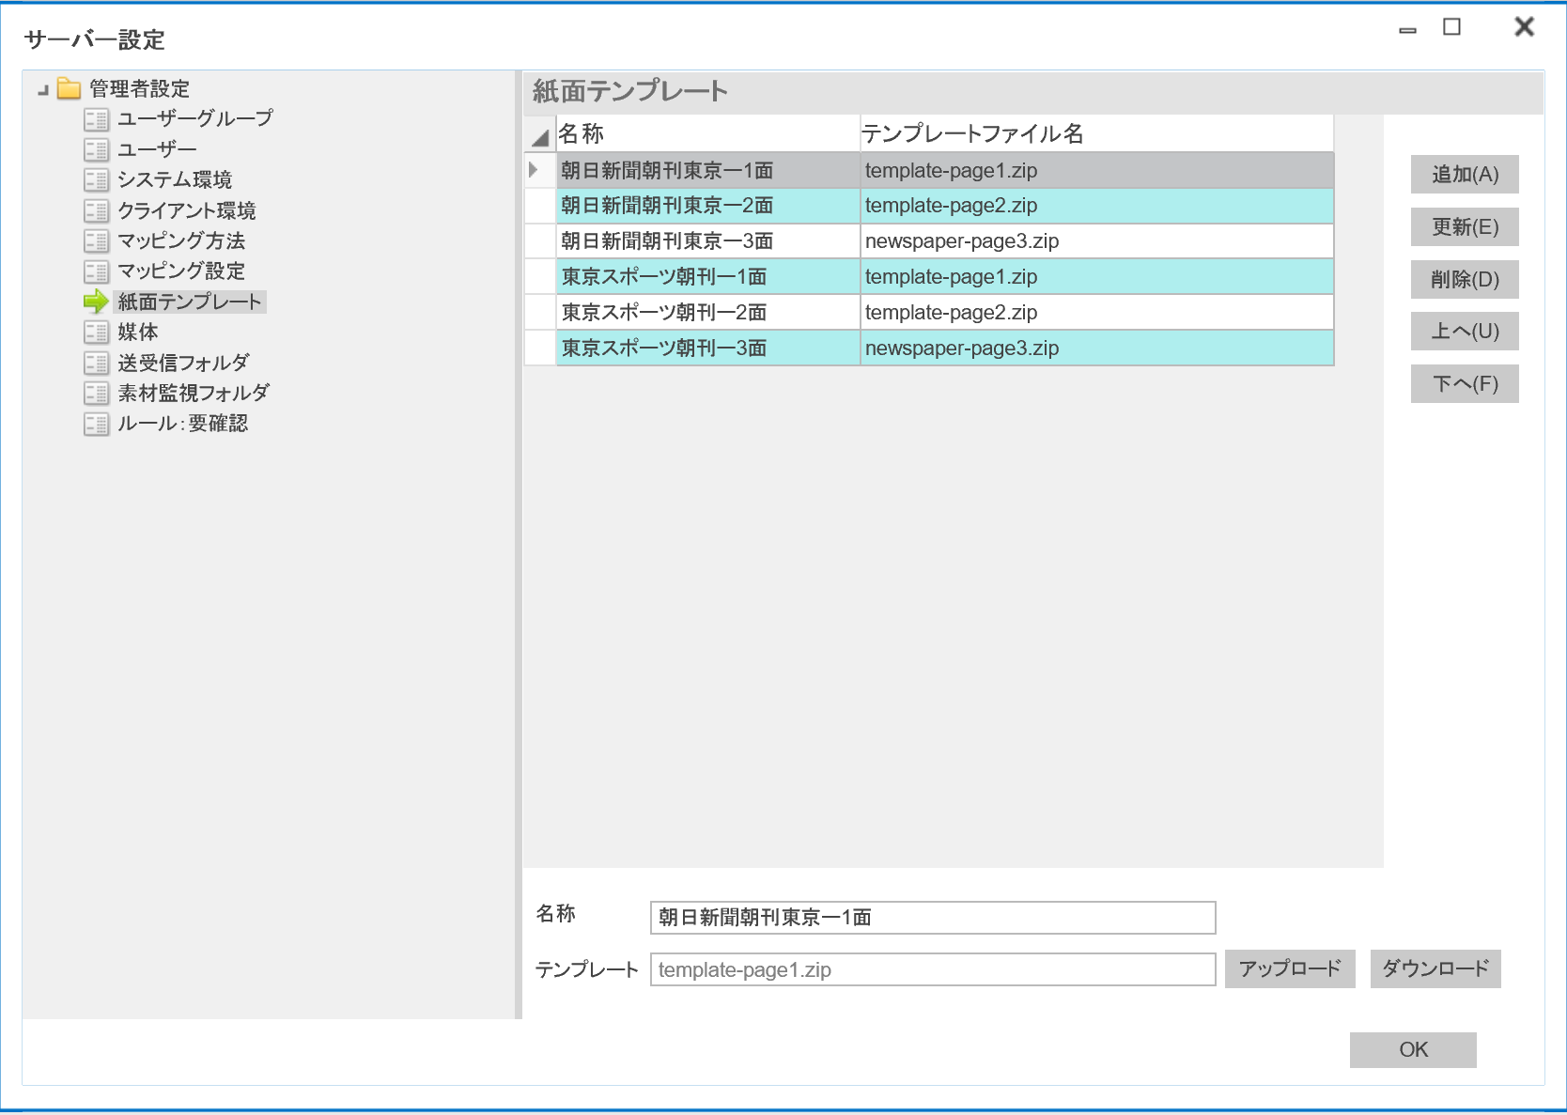Click the grid select-all corner triangle
The width and height of the screenshot is (1567, 1115).
pyautogui.click(x=540, y=137)
